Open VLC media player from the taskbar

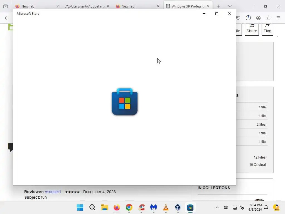tap(166, 207)
